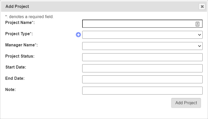Image resolution: width=208 pixels, height=119 pixels.
Task: Click the "Start Date" field label
Action: [16, 67]
